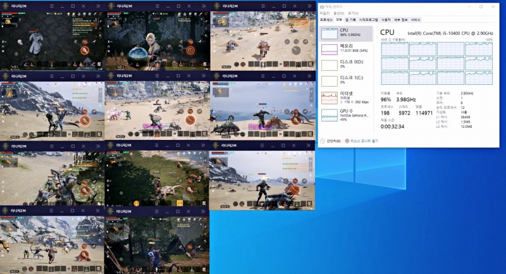This screenshot has height=274, width=506.
Task: Tap gray round attack button in top-right window
Action: (x=296, y=51)
